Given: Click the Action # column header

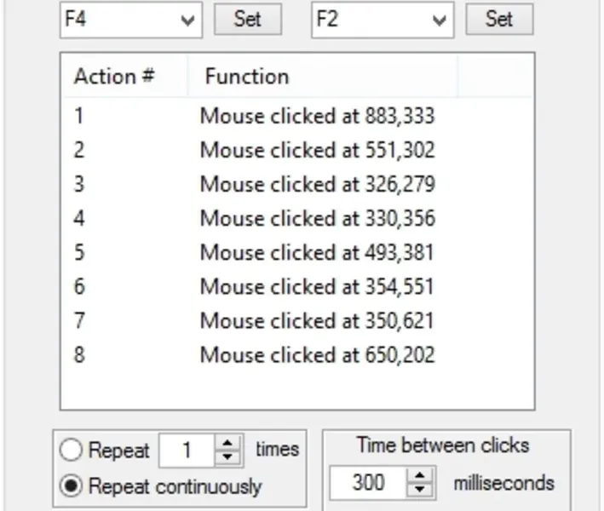Looking at the screenshot, I should (114, 77).
